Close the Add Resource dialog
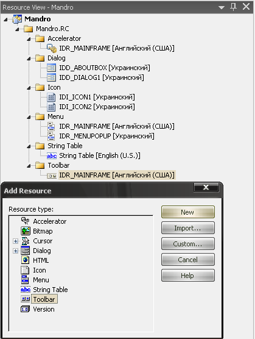255x339 pixels. click(x=206, y=187)
